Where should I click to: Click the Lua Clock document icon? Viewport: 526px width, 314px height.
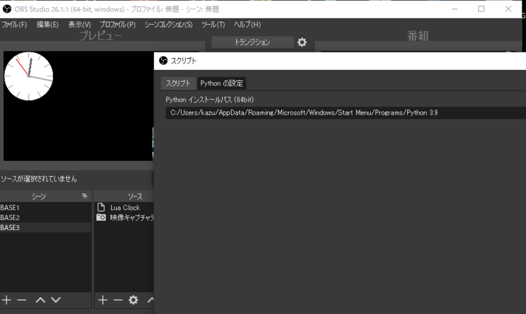tap(101, 207)
